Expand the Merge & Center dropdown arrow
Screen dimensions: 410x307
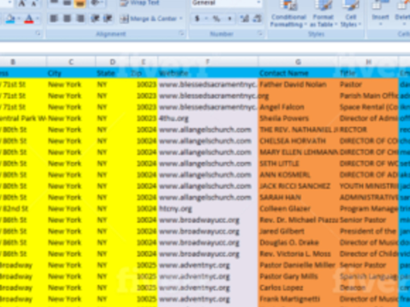[181, 19]
